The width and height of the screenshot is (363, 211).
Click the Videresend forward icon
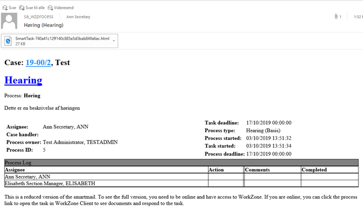point(50,8)
